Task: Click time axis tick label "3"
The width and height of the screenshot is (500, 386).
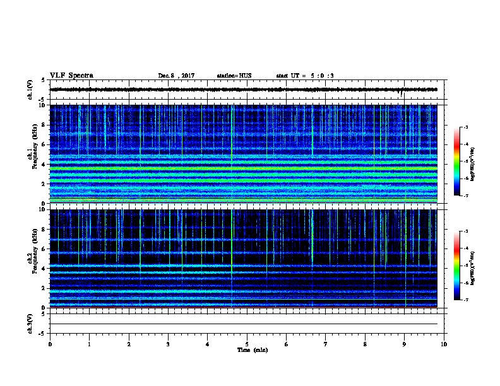Action: click(x=168, y=344)
